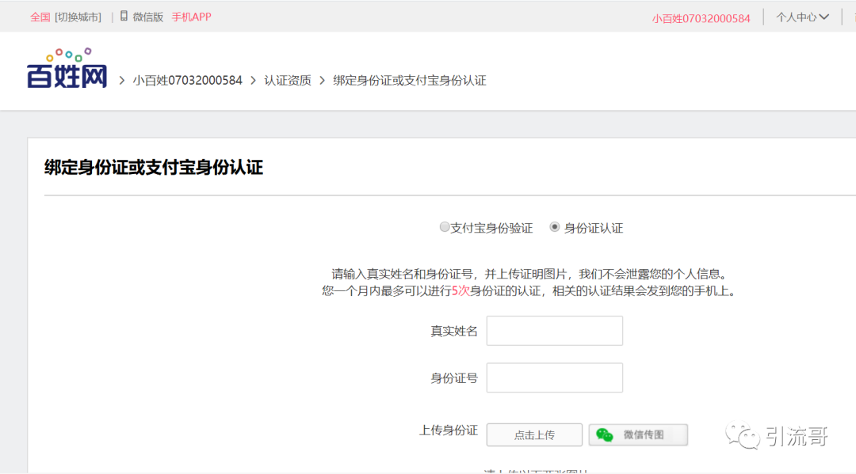
Task: Go to 认证资质 in the breadcrumb
Action: click(288, 81)
